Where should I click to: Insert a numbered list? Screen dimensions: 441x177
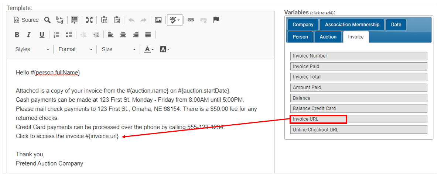pyautogui.click(x=57, y=35)
